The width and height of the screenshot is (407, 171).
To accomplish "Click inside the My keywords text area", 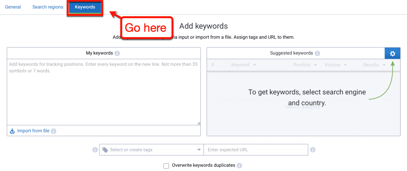I will [x=103, y=91].
